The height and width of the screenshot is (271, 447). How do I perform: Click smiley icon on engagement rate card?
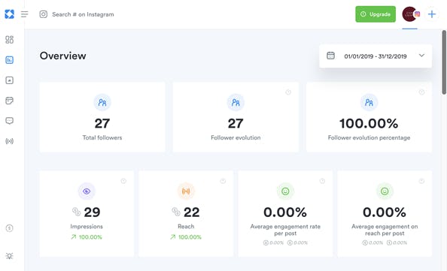point(285,191)
